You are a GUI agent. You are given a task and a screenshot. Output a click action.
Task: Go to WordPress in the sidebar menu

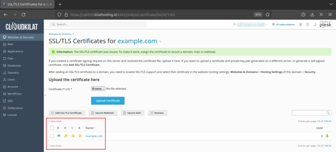[x=14, y=94]
